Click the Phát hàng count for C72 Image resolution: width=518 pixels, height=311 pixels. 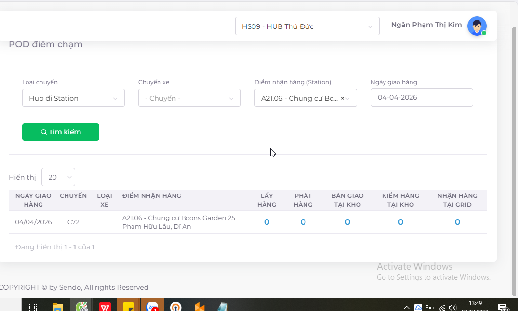tap(303, 222)
